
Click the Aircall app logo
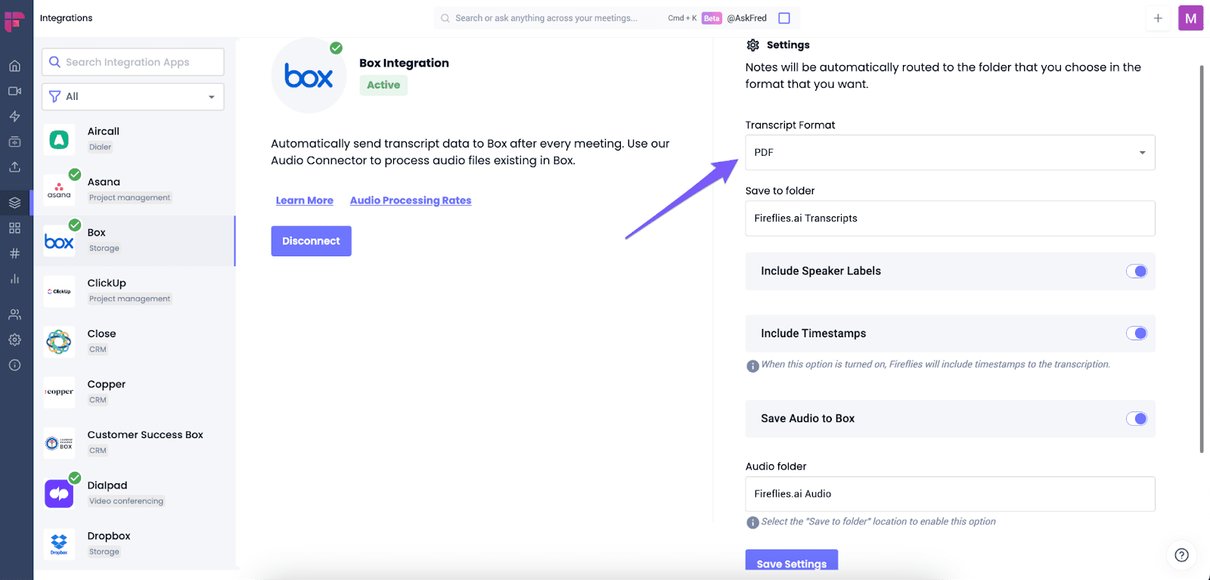coord(59,139)
